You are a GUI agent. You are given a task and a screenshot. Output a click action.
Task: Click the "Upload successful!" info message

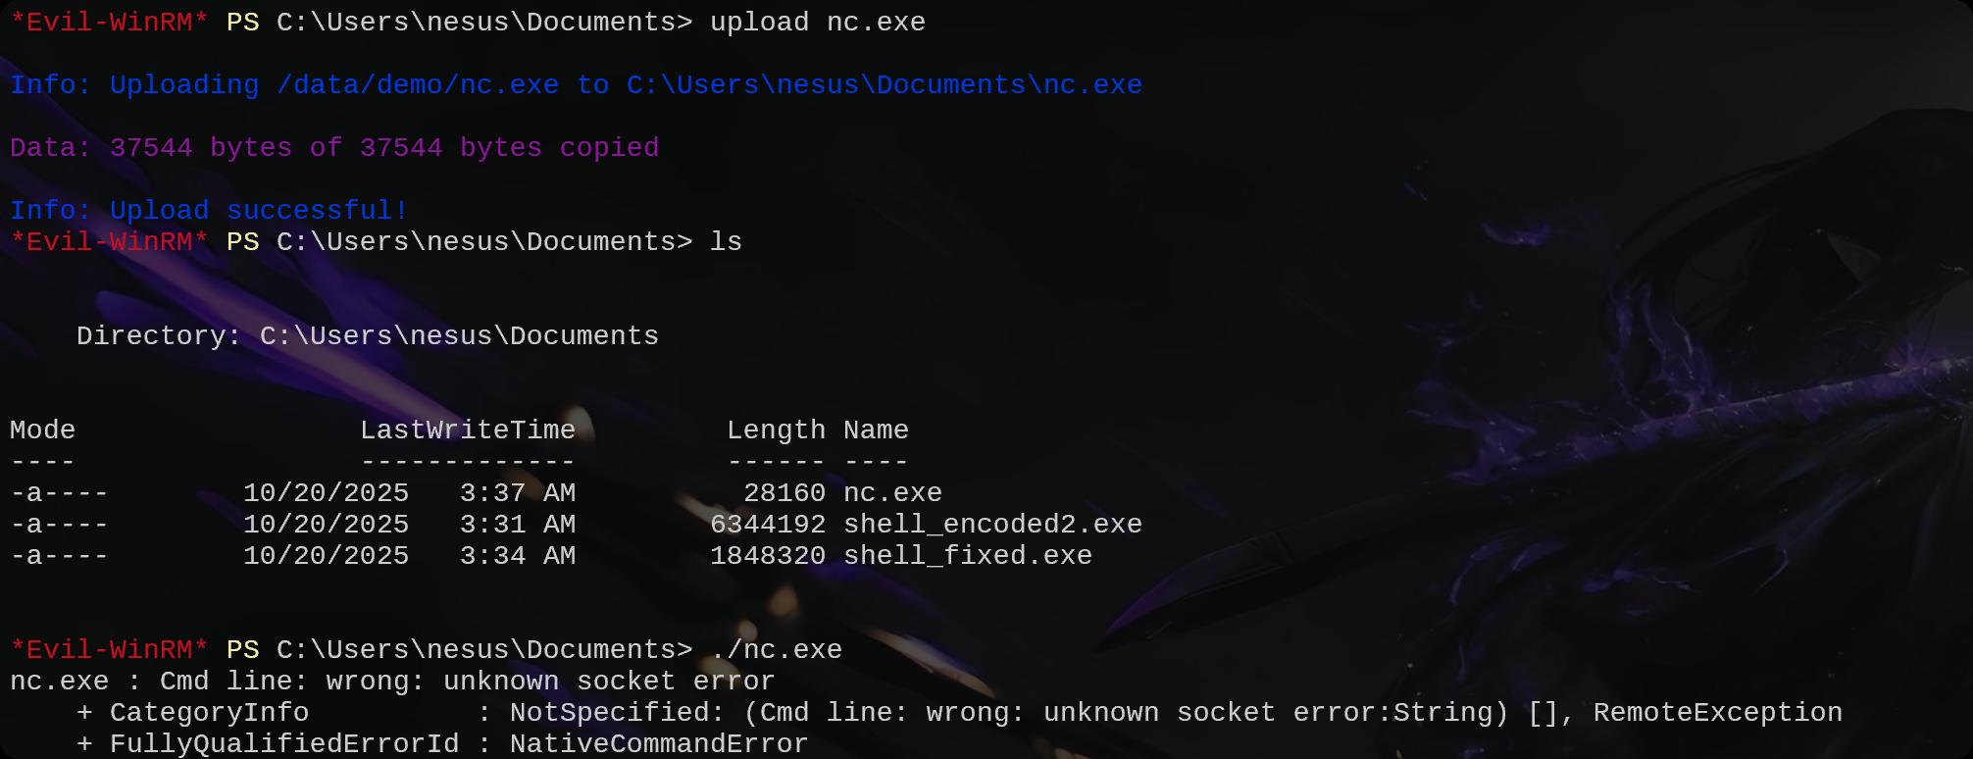[258, 211]
